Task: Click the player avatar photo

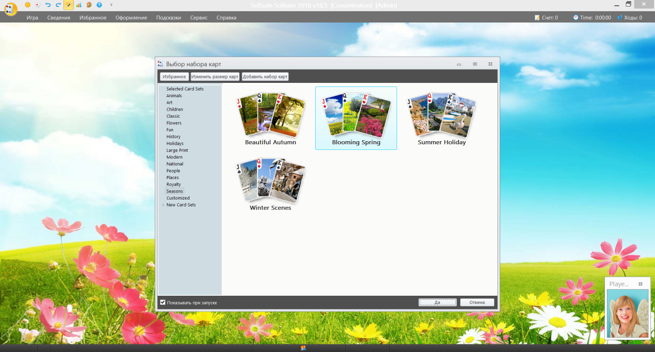Action: (x=627, y=313)
